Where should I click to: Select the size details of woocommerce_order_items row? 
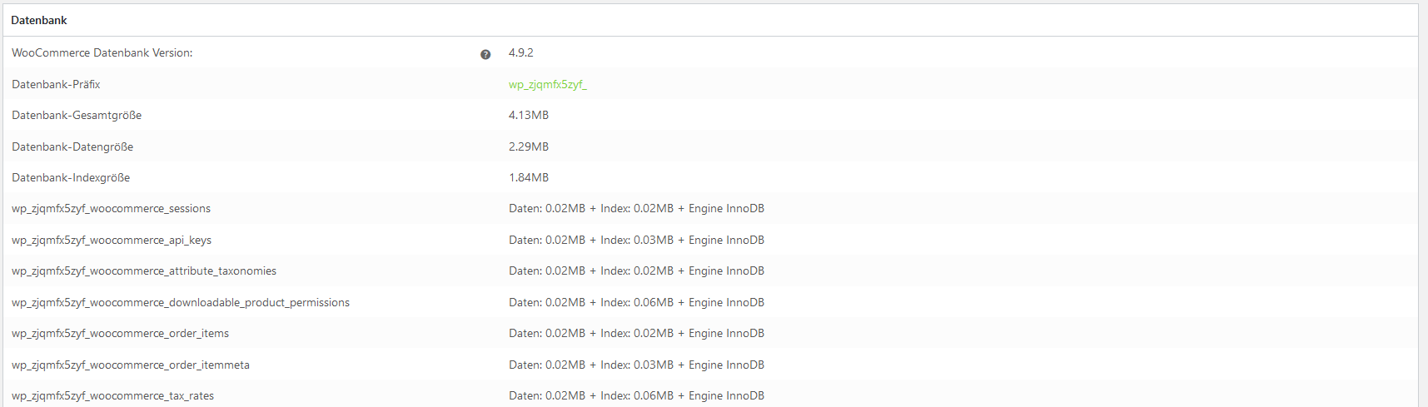[x=637, y=333]
